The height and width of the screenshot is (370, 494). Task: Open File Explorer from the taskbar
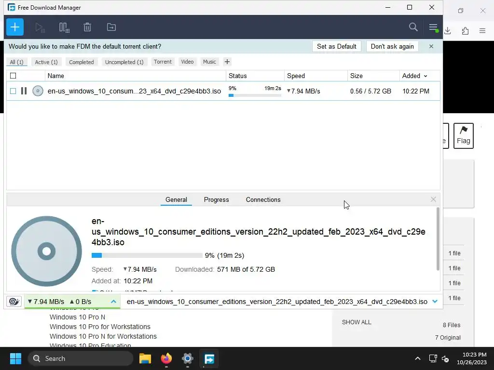coord(145,358)
